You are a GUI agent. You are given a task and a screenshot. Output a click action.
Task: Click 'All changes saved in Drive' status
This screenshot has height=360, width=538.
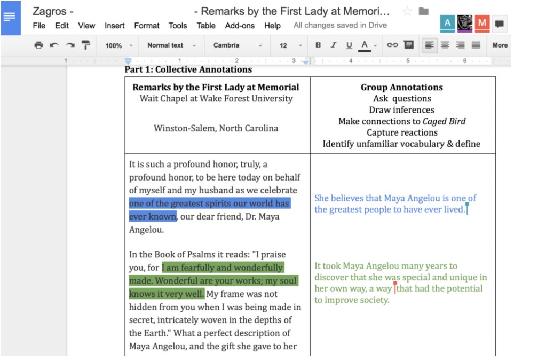pos(340,26)
